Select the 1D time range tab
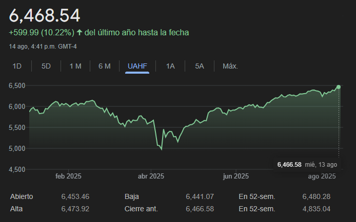The image size is (356, 222). click(x=17, y=66)
